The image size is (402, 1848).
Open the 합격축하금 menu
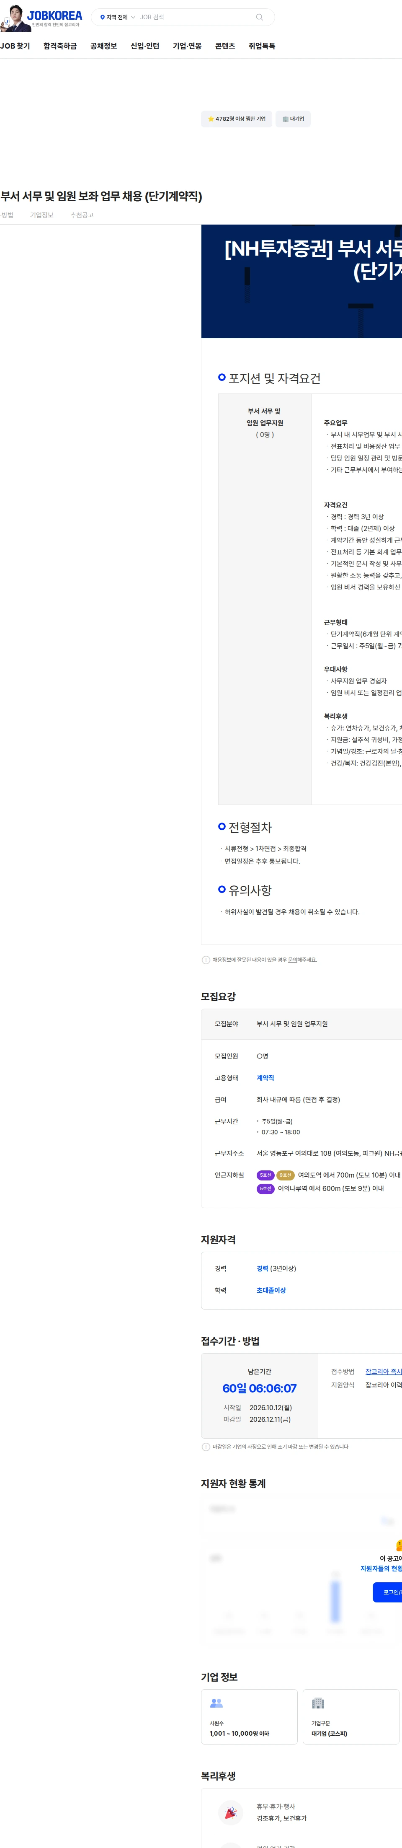[x=60, y=46]
